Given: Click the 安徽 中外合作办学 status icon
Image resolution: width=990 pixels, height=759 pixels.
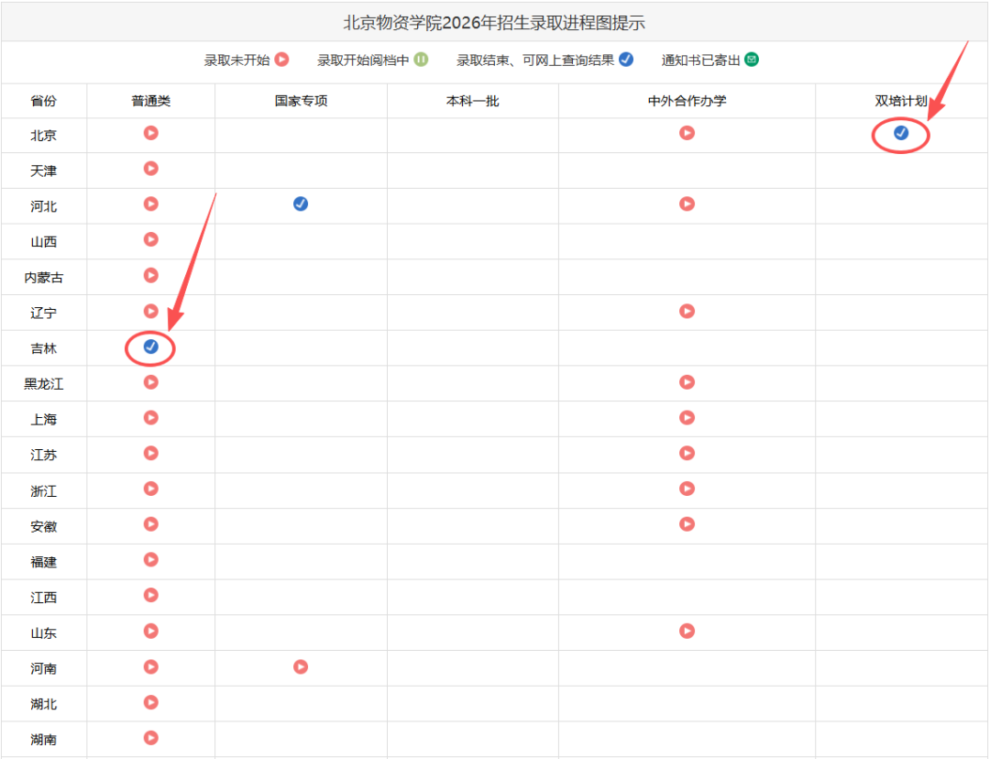Looking at the screenshot, I should [x=687, y=524].
